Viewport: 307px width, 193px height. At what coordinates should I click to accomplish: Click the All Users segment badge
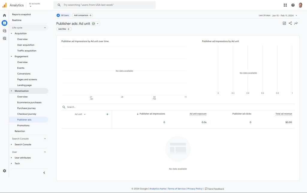[63, 15]
